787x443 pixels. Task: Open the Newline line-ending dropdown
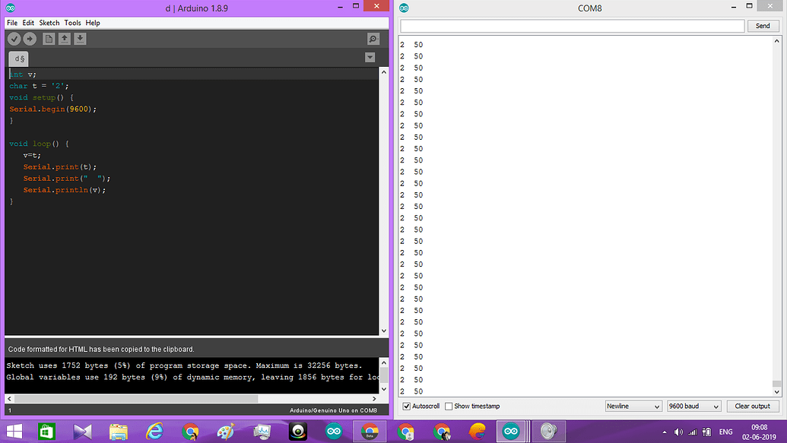(x=633, y=406)
